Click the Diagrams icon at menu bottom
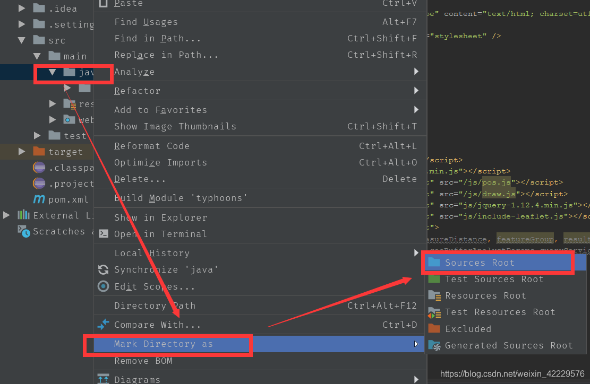590x384 pixels. pyautogui.click(x=103, y=379)
